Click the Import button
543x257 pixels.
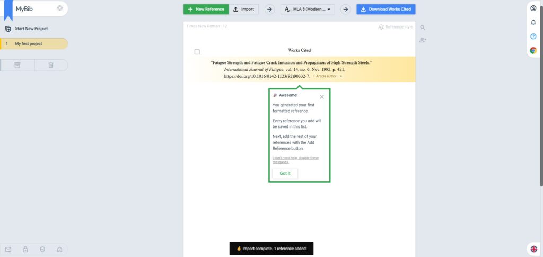pyautogui.click(x=244, y=10)
